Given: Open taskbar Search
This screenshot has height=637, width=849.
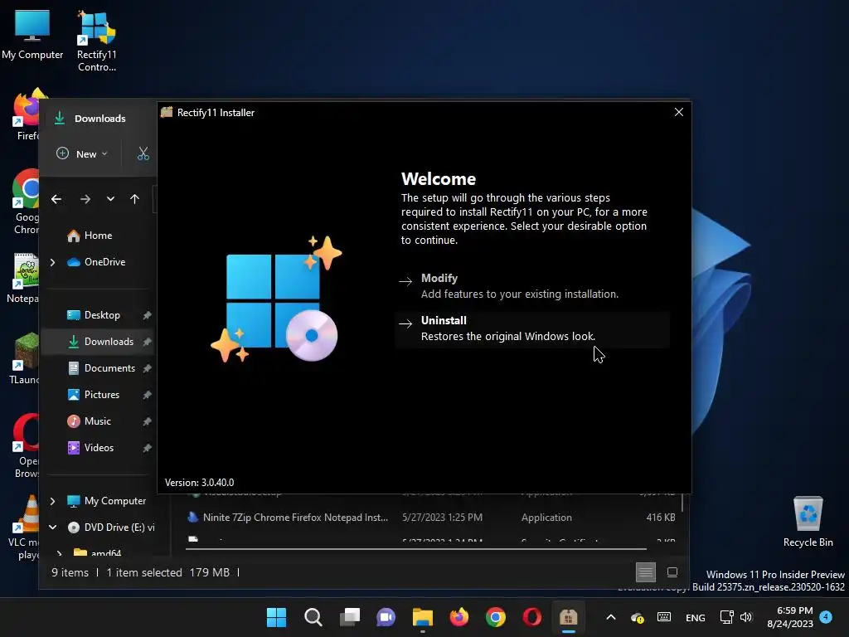Looking at the screenshot, I should [x=313, y=617].
